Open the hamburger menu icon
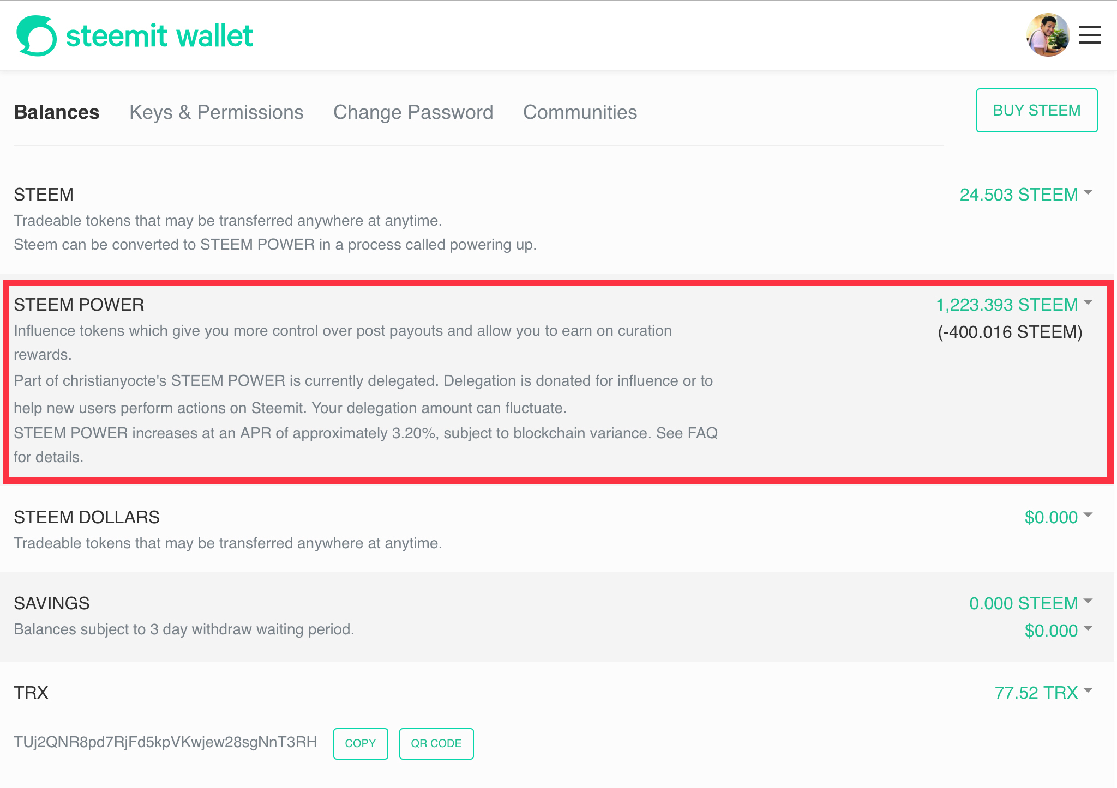Image resolution: width=1117 pixels, height=788 pixels. [x=1089, y=35]
